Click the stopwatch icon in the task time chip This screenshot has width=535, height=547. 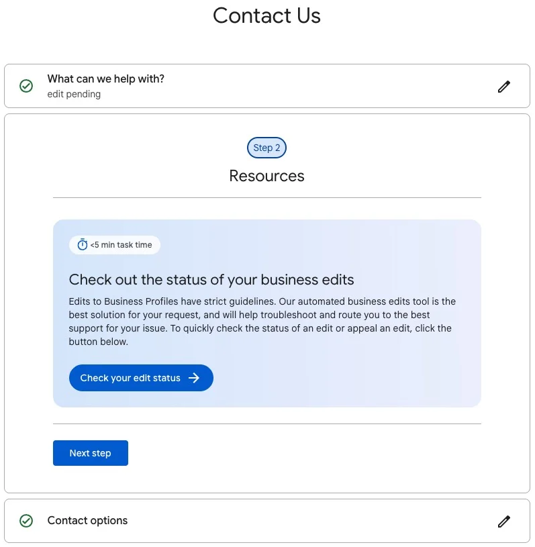tap(83, 245)
